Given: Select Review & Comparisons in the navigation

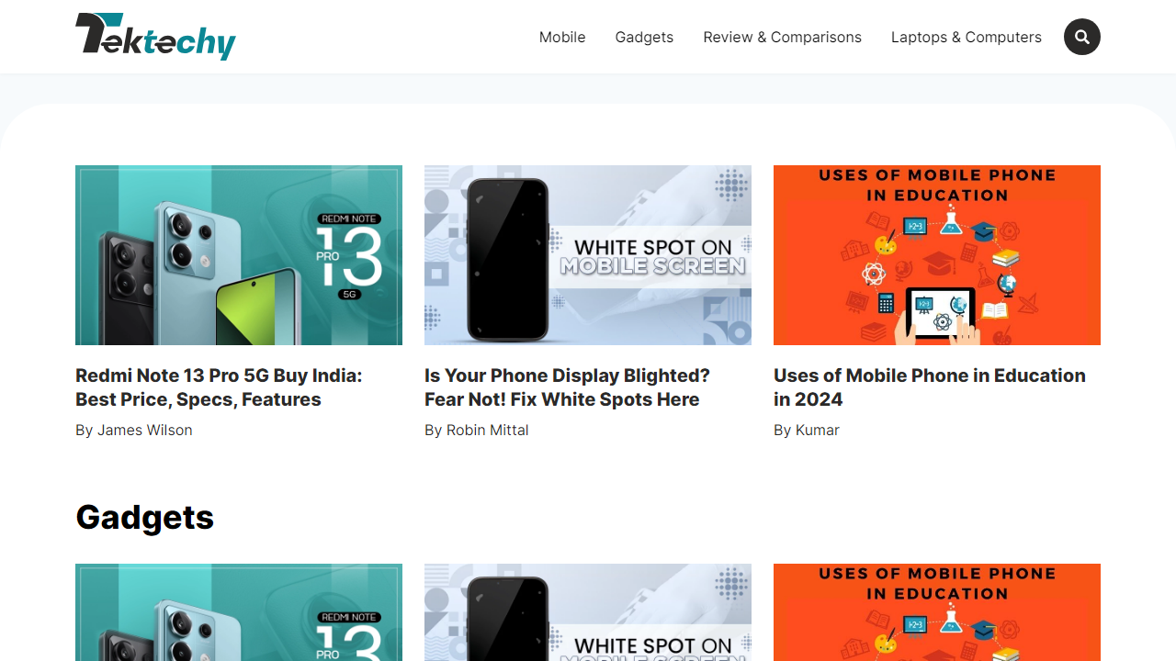Looking at the screenshot, I should click(782, 37).
